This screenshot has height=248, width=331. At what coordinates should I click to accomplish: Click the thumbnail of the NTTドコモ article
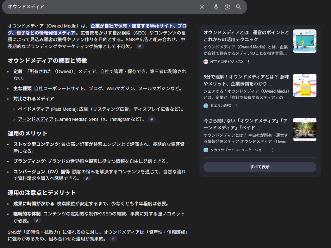click(304, 41)
